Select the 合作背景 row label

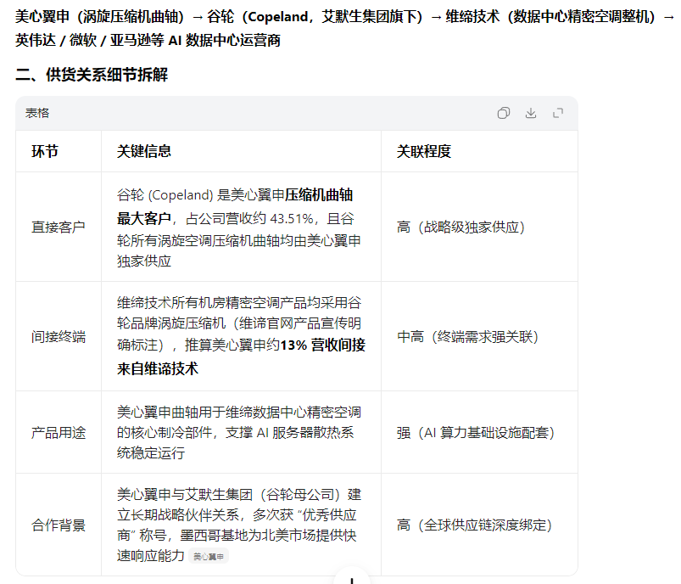click(59, 525)
